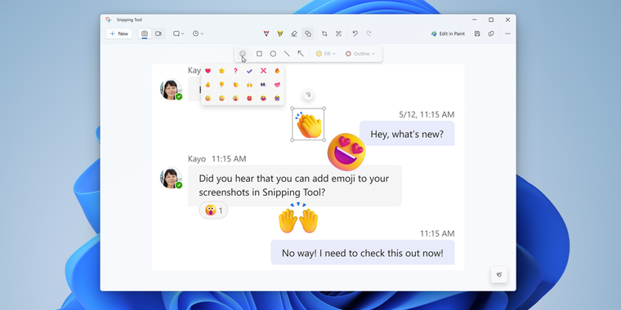The image size is (621, 310).
Task: Click the '5/12, 11:15 AM' timestamp
Action: point(427,115)
